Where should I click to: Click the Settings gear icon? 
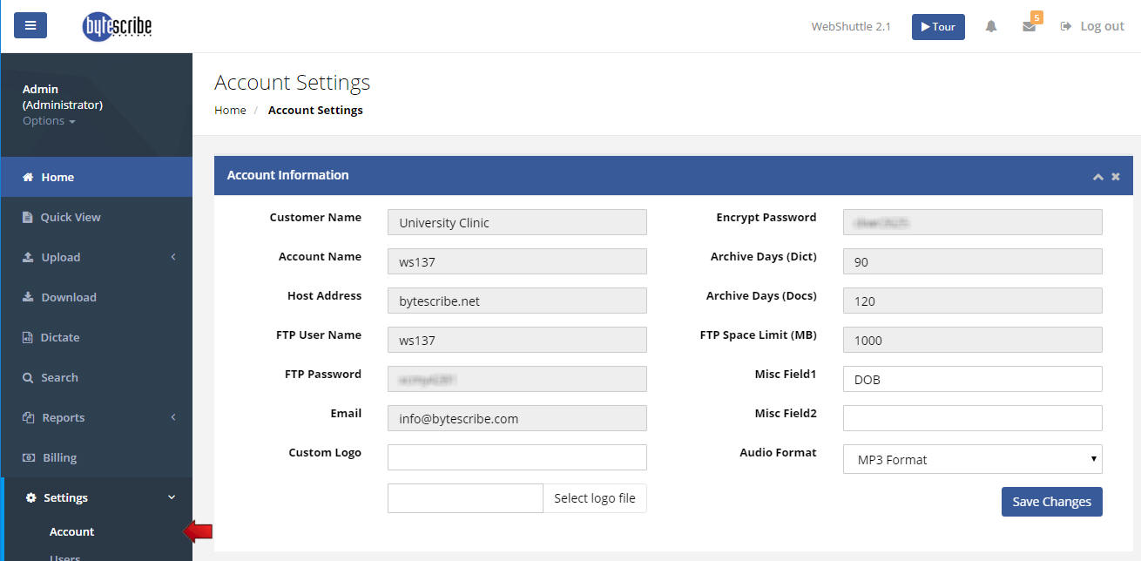tap(31, 497)
